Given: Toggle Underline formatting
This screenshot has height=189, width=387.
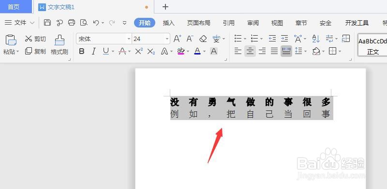Looking at the screenshot, I should click(x=106, y=52).
